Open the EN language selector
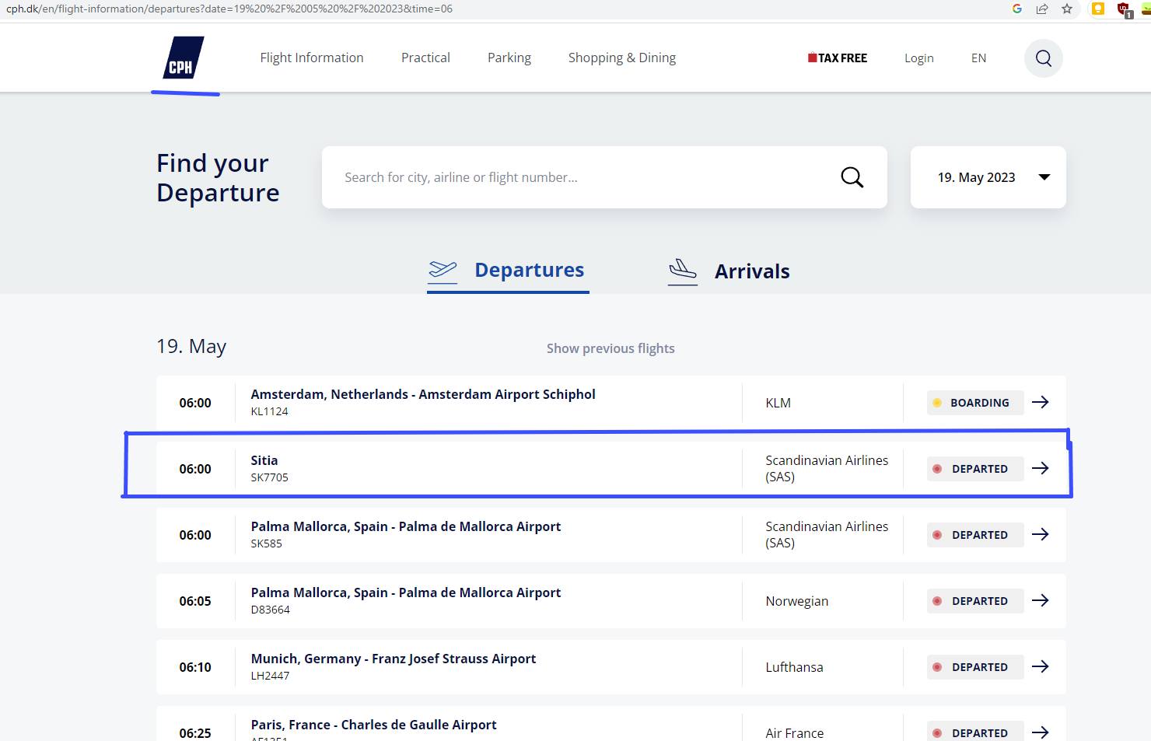Image resolution: width=1151 pixels, height=741 pixels. [x=978, y=58]
